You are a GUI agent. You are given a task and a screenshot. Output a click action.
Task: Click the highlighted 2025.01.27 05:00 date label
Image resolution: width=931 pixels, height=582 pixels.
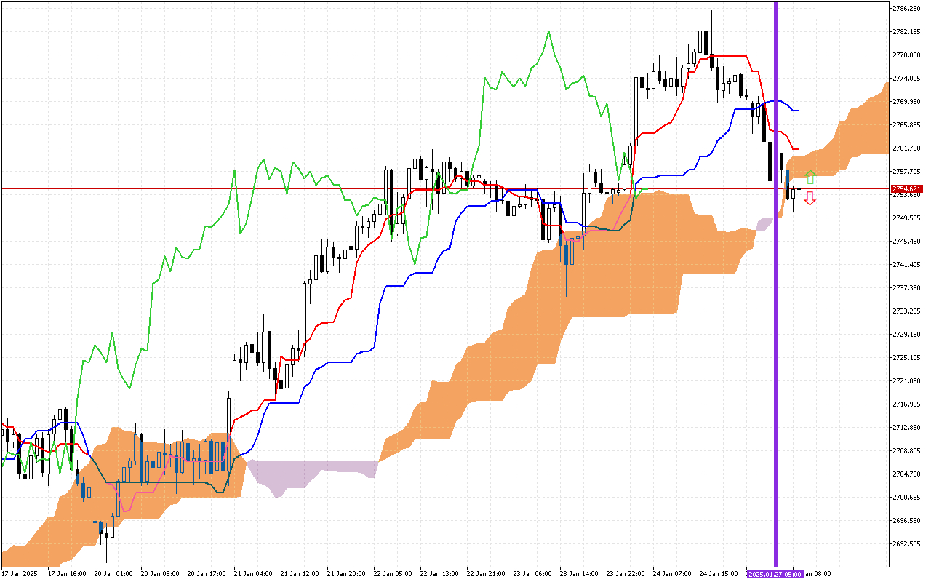tap(775, 574)
